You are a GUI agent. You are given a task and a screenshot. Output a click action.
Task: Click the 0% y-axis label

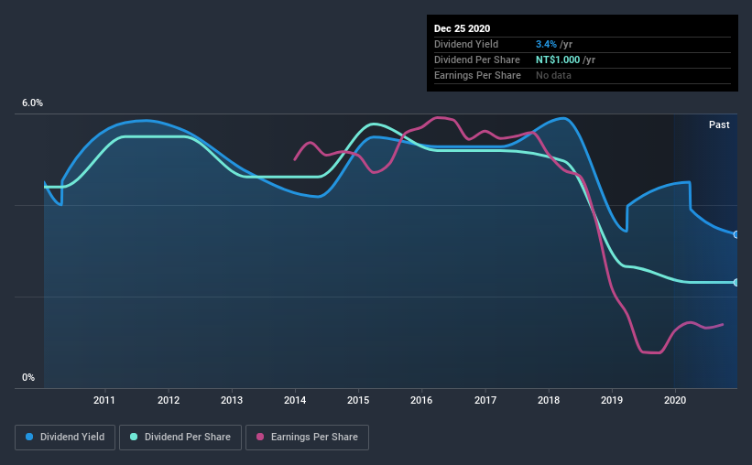[28, 378]
